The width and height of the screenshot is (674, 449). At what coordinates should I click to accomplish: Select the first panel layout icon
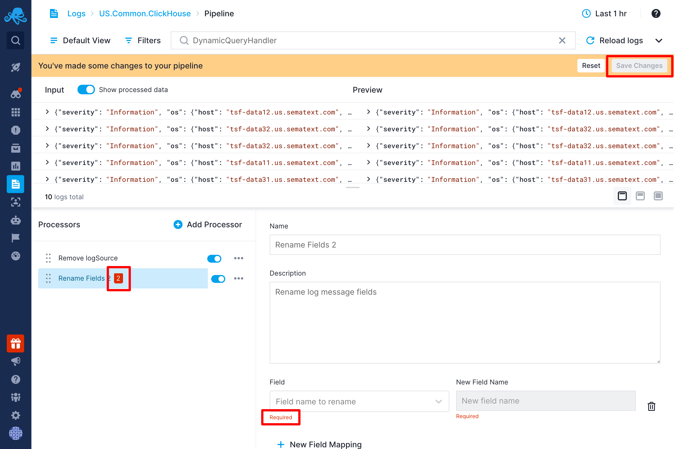click(x=622, y=196)
